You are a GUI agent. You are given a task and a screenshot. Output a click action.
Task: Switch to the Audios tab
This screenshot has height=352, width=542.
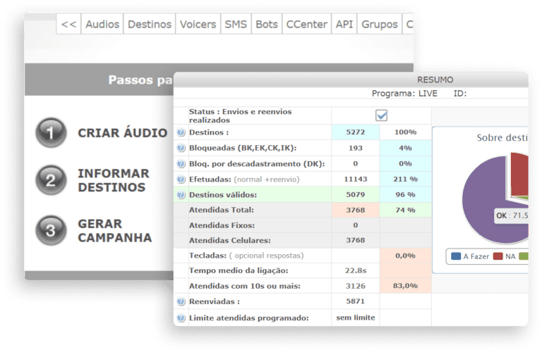point(102,24)
